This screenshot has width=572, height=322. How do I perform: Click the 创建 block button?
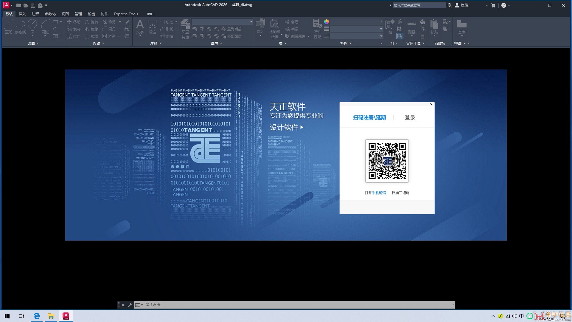click(291, 22)
